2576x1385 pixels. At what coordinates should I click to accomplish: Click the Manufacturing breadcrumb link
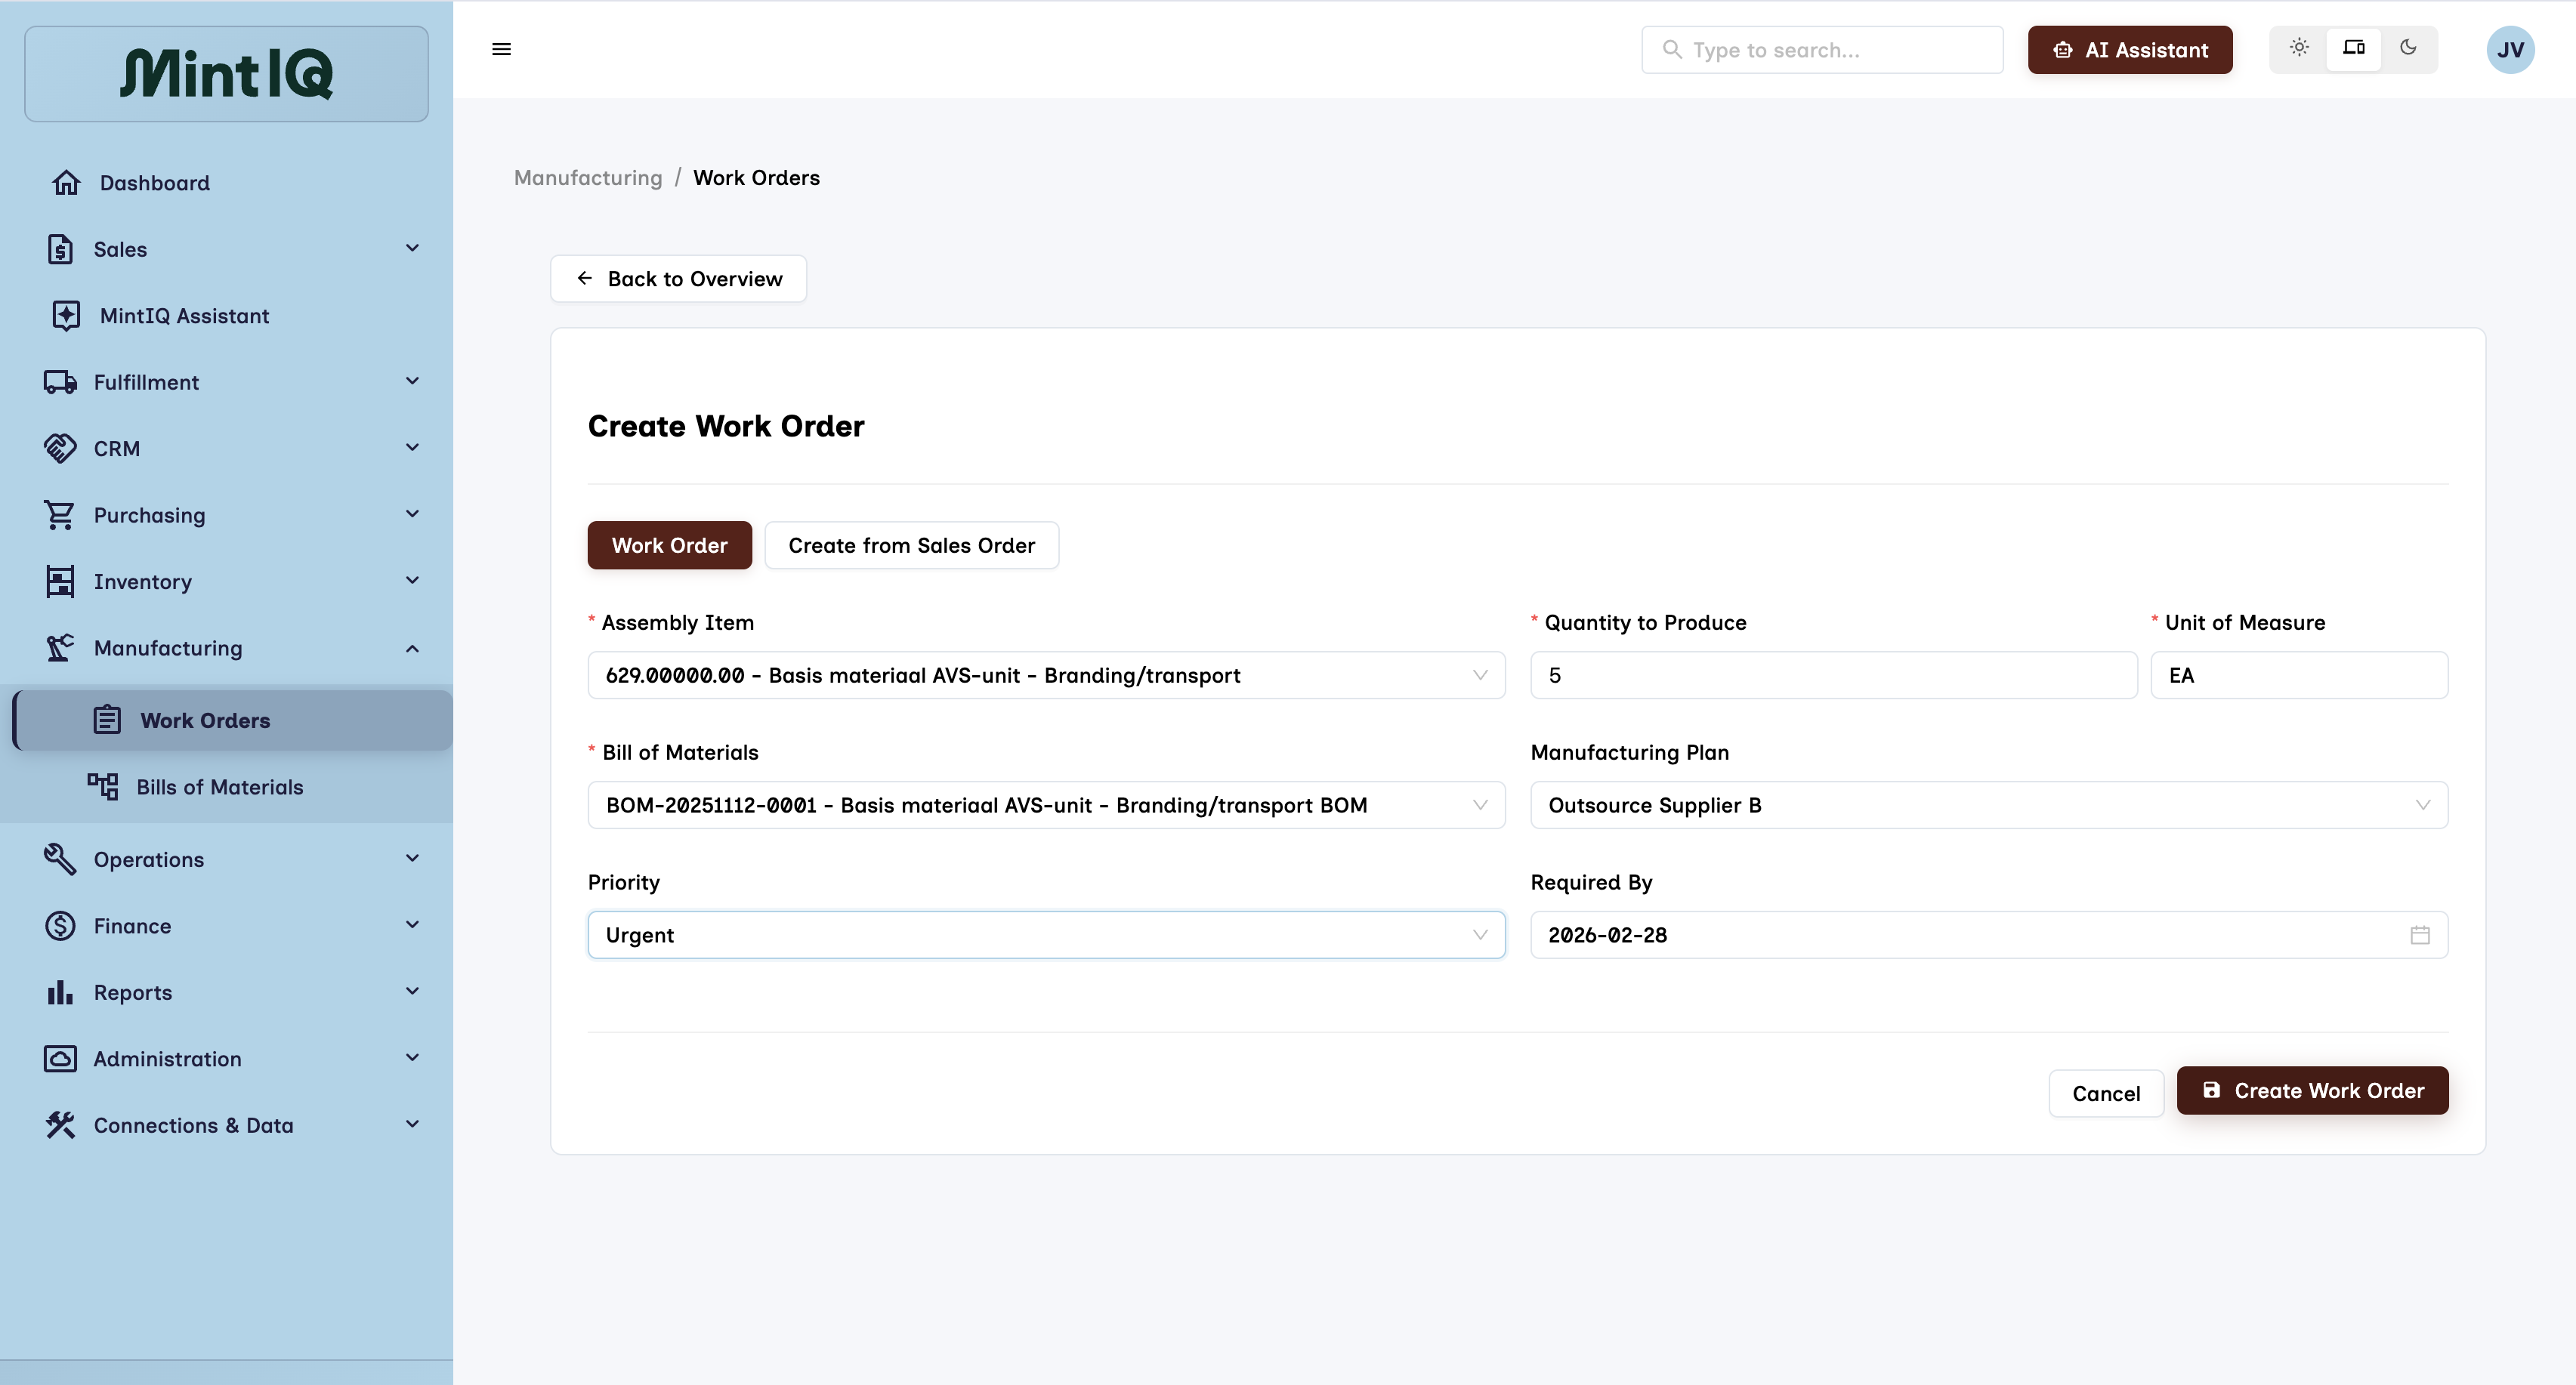click(x=588, y=178)
